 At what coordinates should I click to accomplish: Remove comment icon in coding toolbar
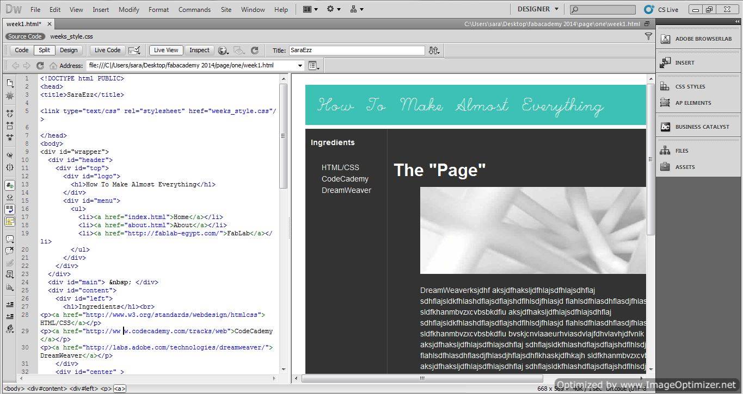(10, 251)
